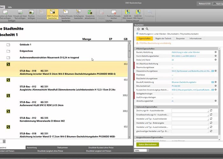Open 'Druckliste Kurztext ohne Preise' tab

point(101,148)
